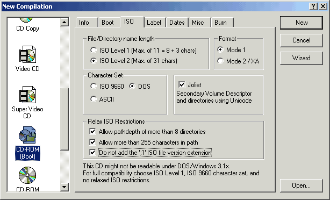Image resolution: width=330 pixels, height=200 pixels.
Task: Close the New Compilation dialog
Action: pyautogui.click(x=323, y=6)
